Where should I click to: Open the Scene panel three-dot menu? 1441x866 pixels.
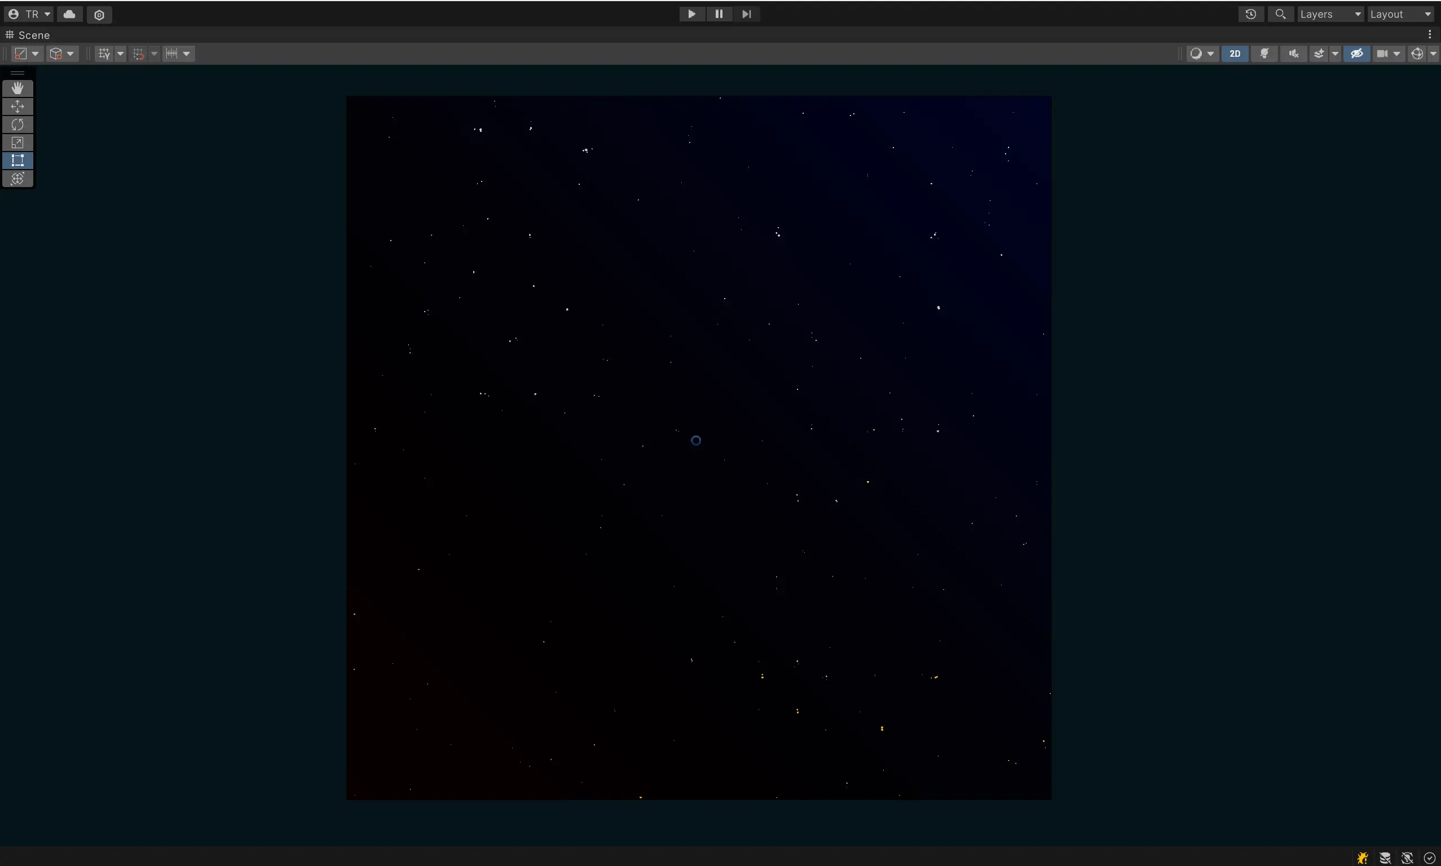click(1429, 34)
